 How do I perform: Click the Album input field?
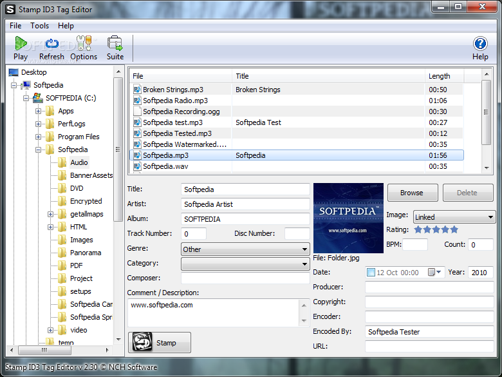(245, 219)
